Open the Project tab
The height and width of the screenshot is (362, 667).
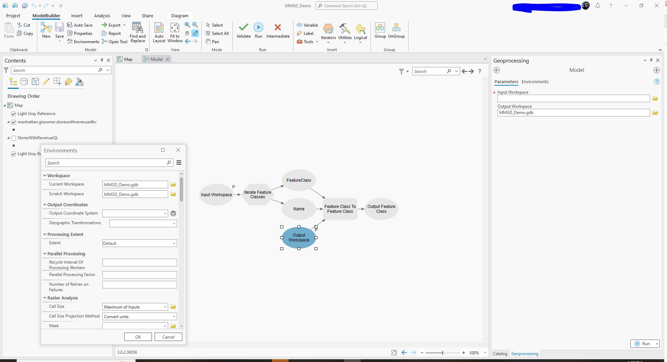pos(13,16)
